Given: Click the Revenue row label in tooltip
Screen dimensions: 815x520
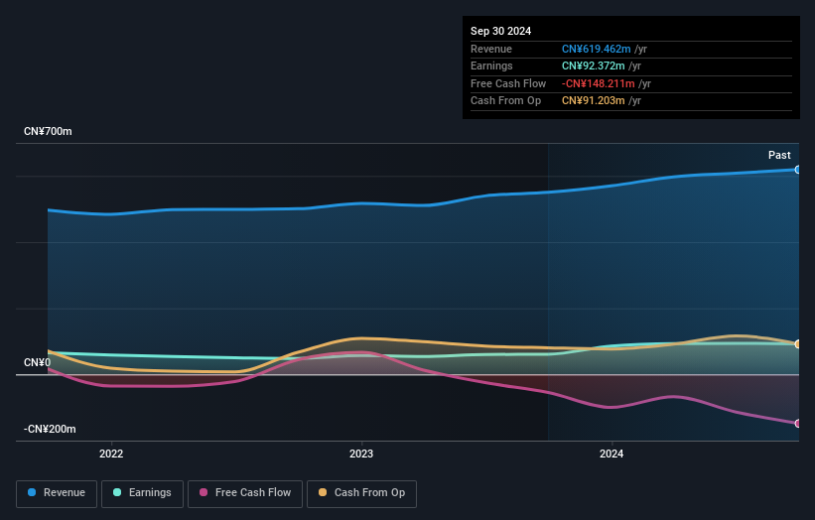Looking at the screenshot, I should tap(492, 49).
